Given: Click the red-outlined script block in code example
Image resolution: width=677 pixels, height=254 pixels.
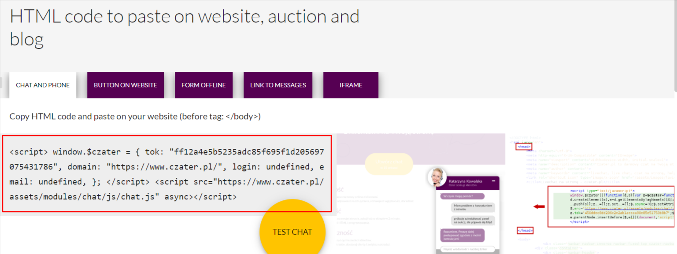Looking at the screenshot, I should pyautogui.click(x=610, y=206).
